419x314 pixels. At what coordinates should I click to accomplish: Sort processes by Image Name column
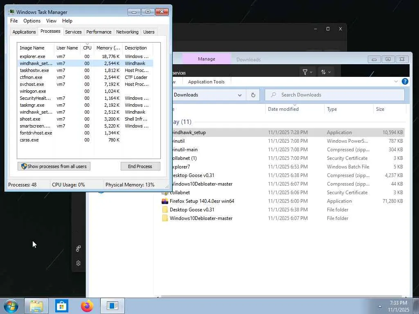36,48
